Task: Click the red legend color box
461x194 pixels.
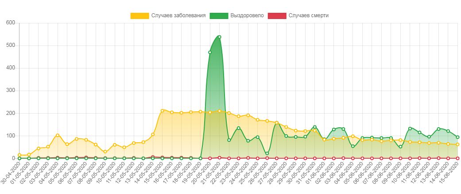Action: click(277, 15)
